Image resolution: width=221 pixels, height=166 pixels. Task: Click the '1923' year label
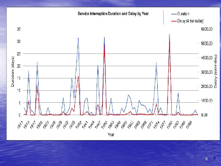click(46, 125)
